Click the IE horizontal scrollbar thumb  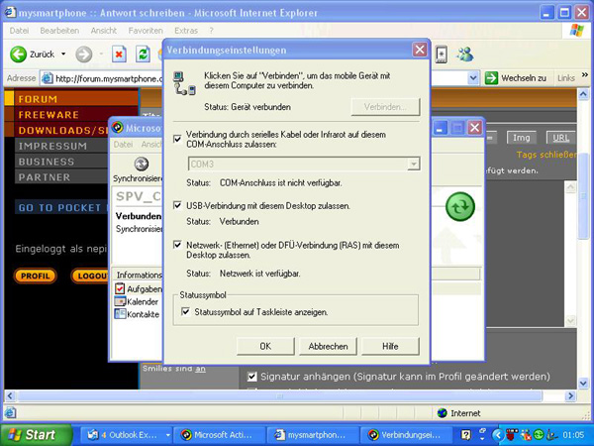279,396
